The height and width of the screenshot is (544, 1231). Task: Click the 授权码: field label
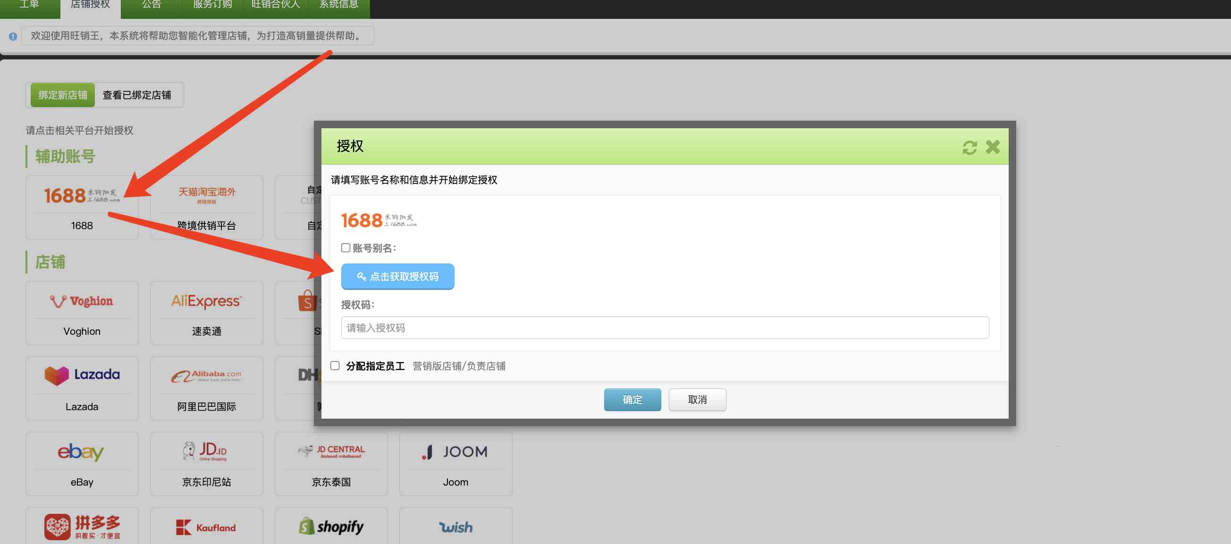358,305
